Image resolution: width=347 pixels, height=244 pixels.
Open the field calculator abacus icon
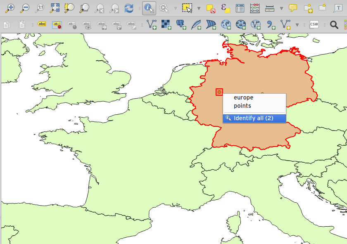(255, 8)
